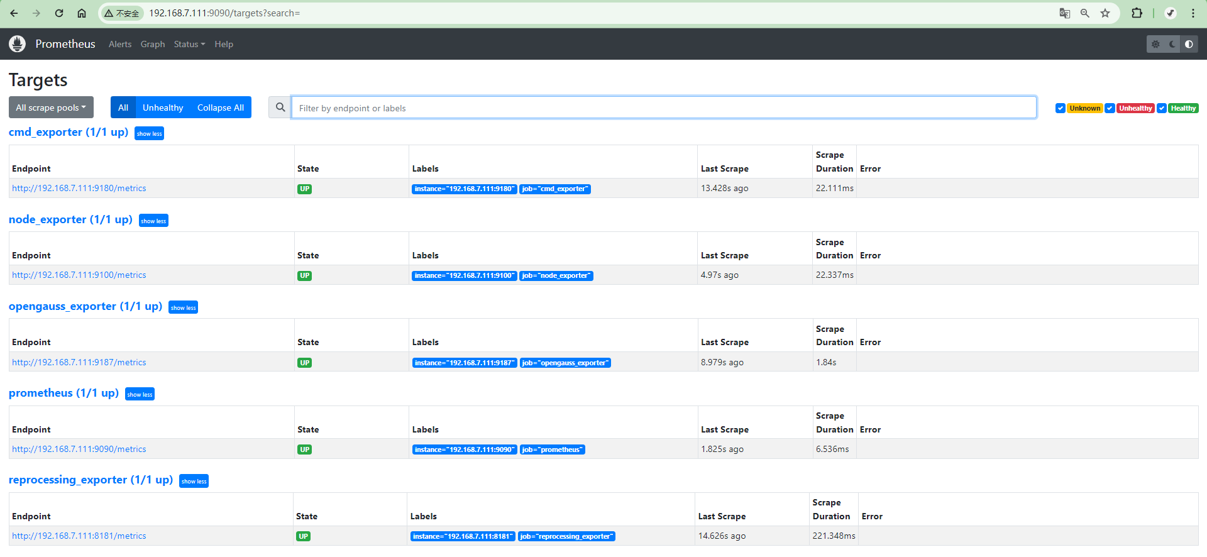Click the 6.536ms scrape duration value
Viewport: 1207px width, 557px height.
click(832, 449)
